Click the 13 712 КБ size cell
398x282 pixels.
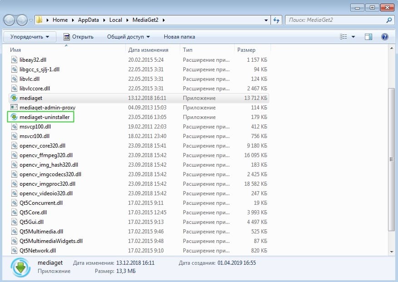pyautogui.click(x=256, y=98)
